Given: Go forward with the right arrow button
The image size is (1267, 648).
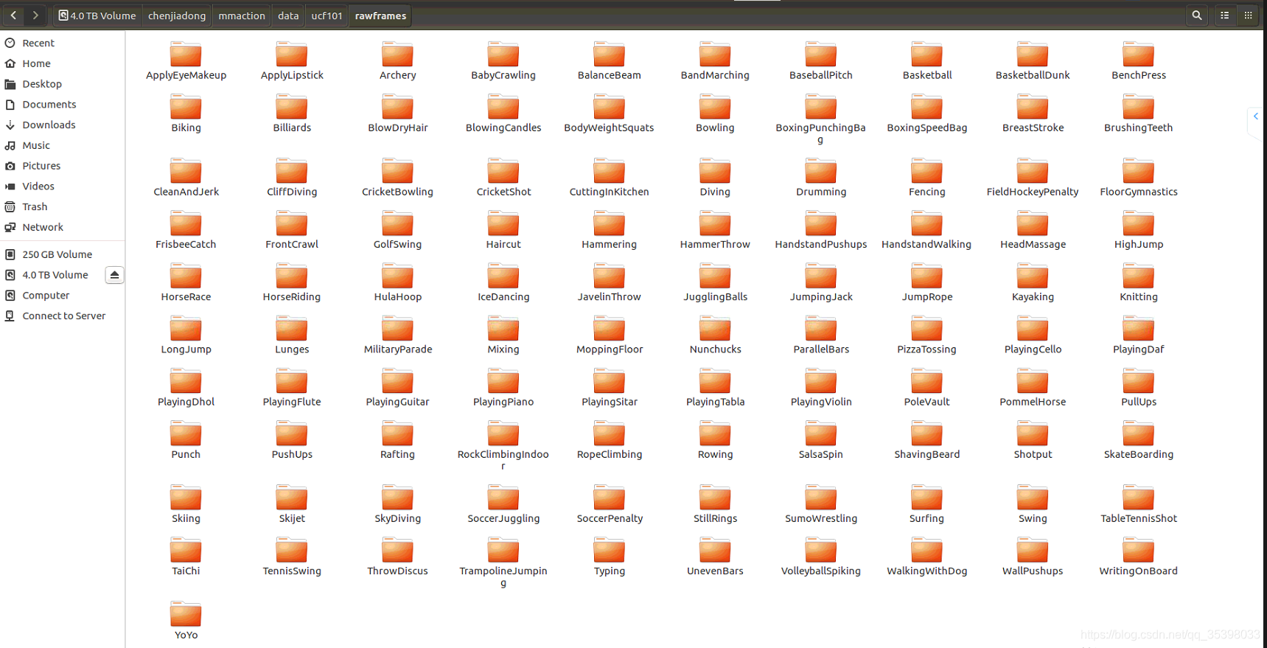Looking at the screenshot, I should click(35, 15).
